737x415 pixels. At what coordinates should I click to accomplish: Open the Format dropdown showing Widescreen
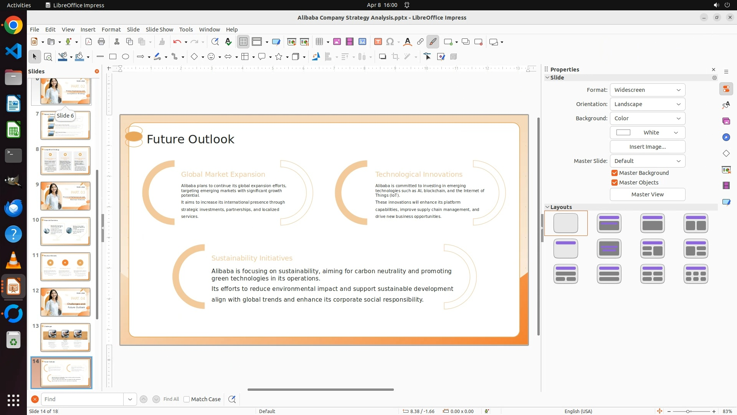tap(647, 90)
